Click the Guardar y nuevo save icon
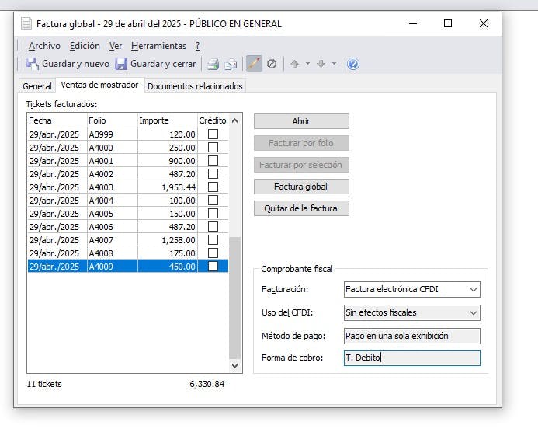The height and width of the screenshot is (429, 538). [x=33, y=64]
